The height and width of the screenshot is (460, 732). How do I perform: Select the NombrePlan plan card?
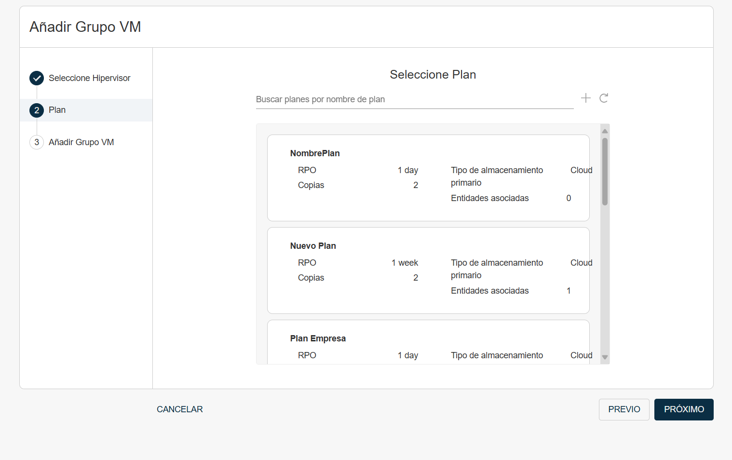click(428, 178)
